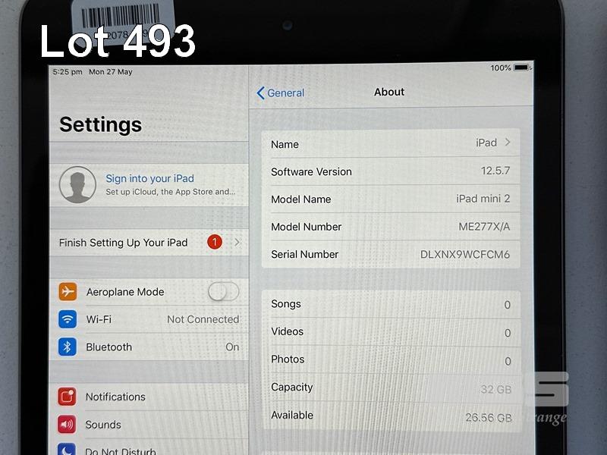Toggle the Aeroplane Mode switch

[x=223, y=292]
